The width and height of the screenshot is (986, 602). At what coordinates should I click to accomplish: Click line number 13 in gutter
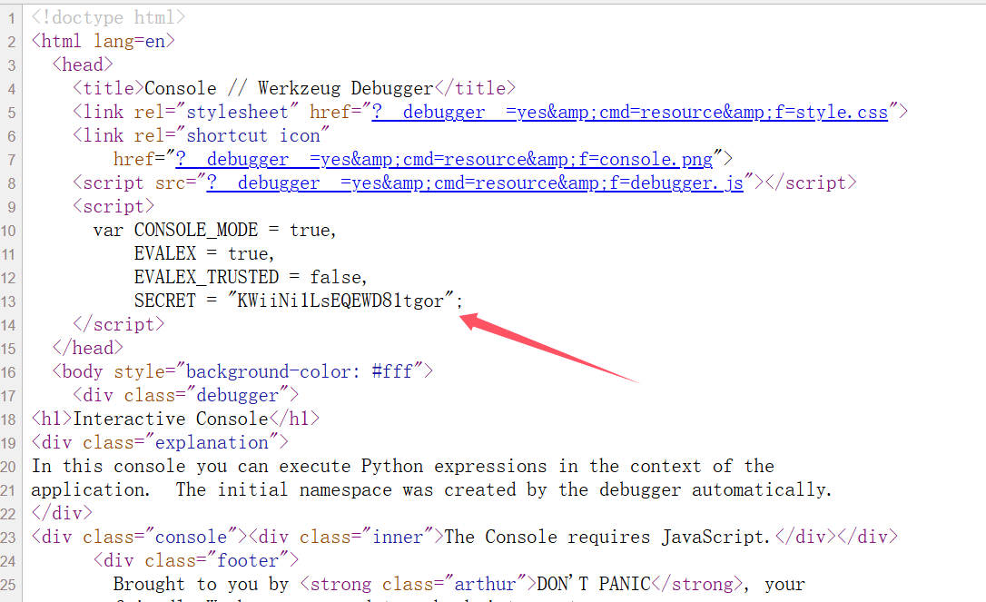pos(8,301)
